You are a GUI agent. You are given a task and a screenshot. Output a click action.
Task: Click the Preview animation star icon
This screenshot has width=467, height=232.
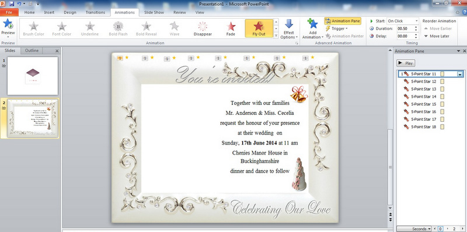(8, 24)
